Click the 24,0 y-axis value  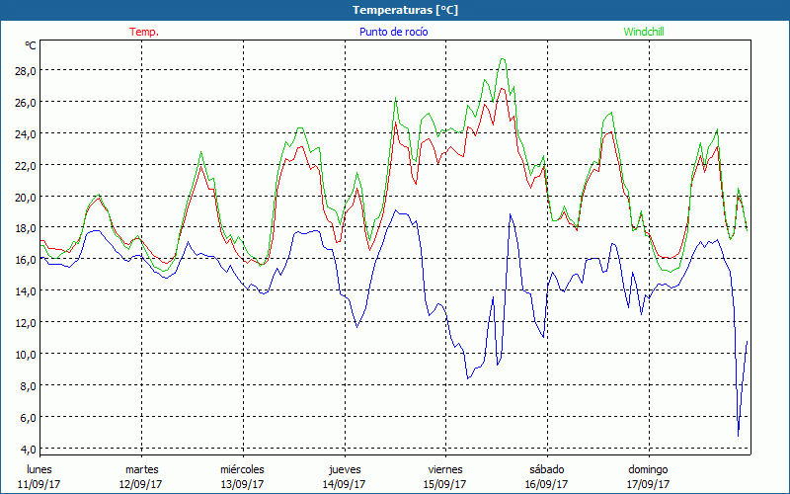[25, 133]
